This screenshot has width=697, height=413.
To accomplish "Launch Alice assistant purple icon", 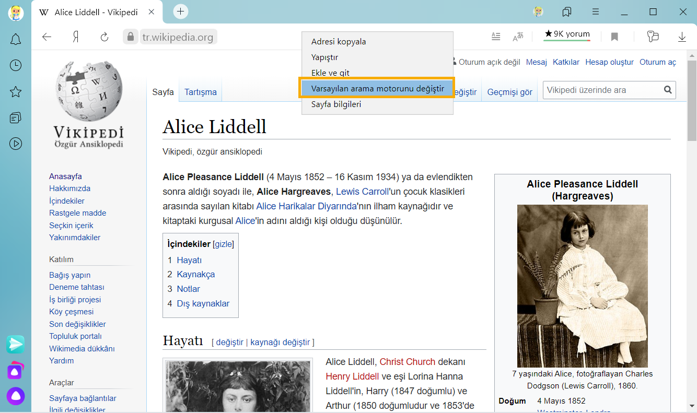I will 16,396.
